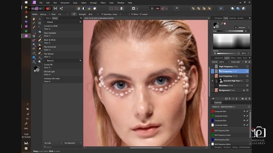Expand the Inverted High Pass group
Viewport: 273px width, 153px height.
(x=212, y=81)
